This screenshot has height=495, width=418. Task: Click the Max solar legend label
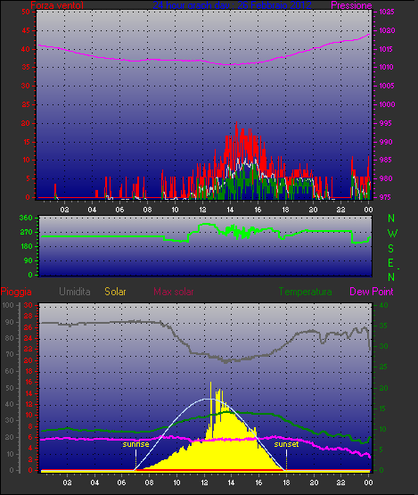point(174,292)
